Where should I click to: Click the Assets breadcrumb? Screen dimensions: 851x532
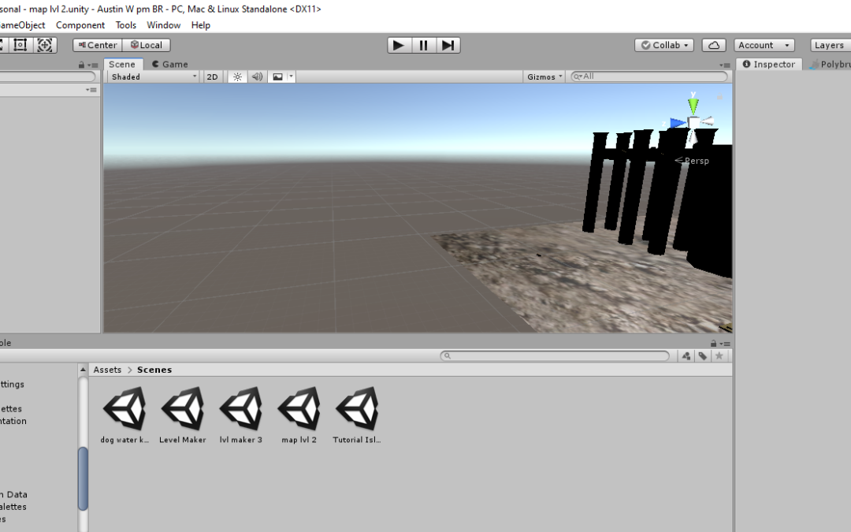107,370
